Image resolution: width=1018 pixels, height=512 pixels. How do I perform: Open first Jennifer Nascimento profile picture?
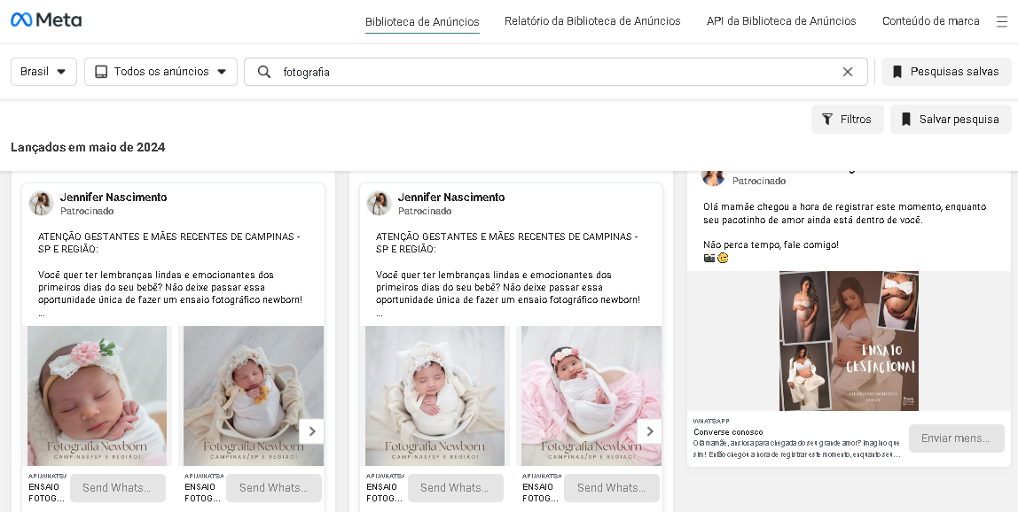click(x=41, y=203)
